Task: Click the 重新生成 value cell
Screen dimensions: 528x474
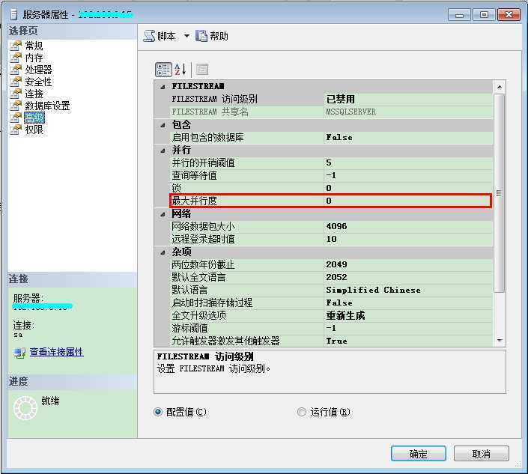Action: click(x=407, y=315)
